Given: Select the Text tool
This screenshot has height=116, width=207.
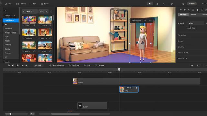Looking at the screenshot, I should 33,4.
